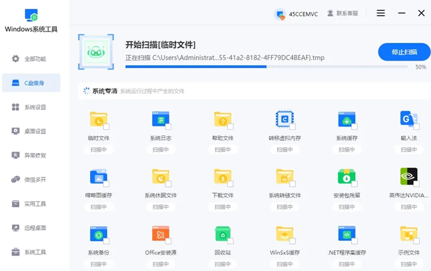Click the 停止扫描 button
This screenshot has height=271, width=431.
[404, 52]
